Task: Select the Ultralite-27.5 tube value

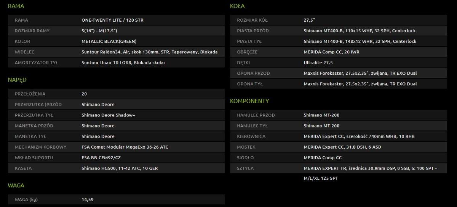Action: click(x=318, y=63)
